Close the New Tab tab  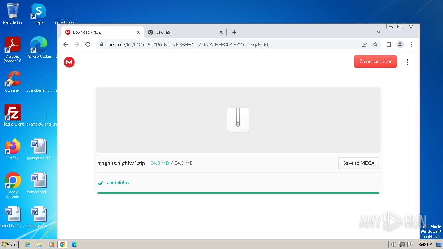tap(221, 32)
